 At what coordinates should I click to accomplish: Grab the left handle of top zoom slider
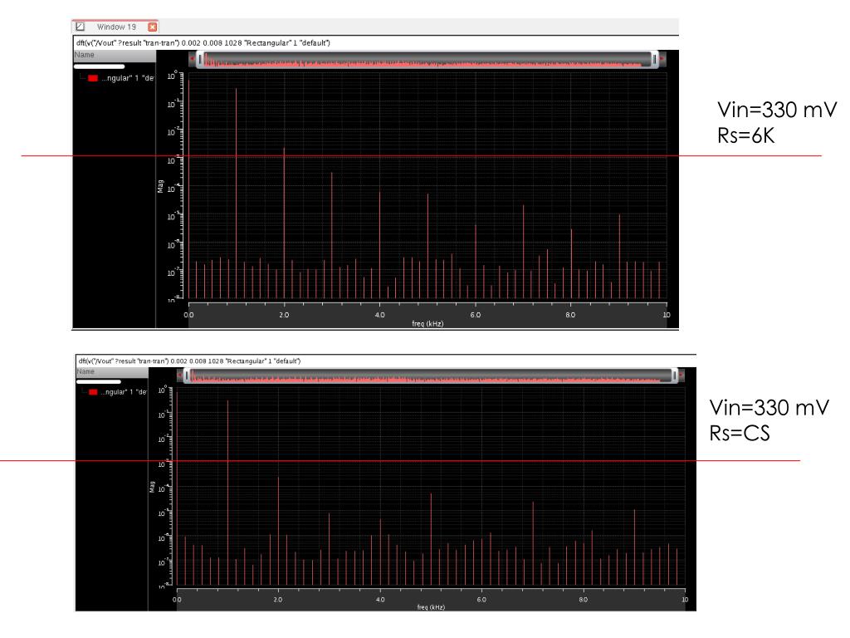(200, 59)
